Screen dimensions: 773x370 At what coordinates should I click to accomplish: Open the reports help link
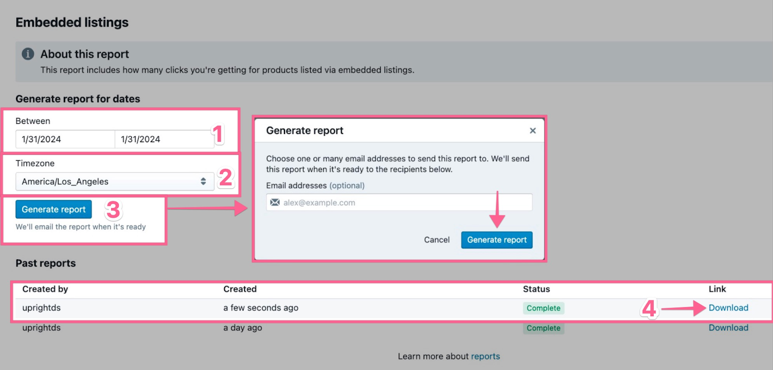(x=485, y=356)
